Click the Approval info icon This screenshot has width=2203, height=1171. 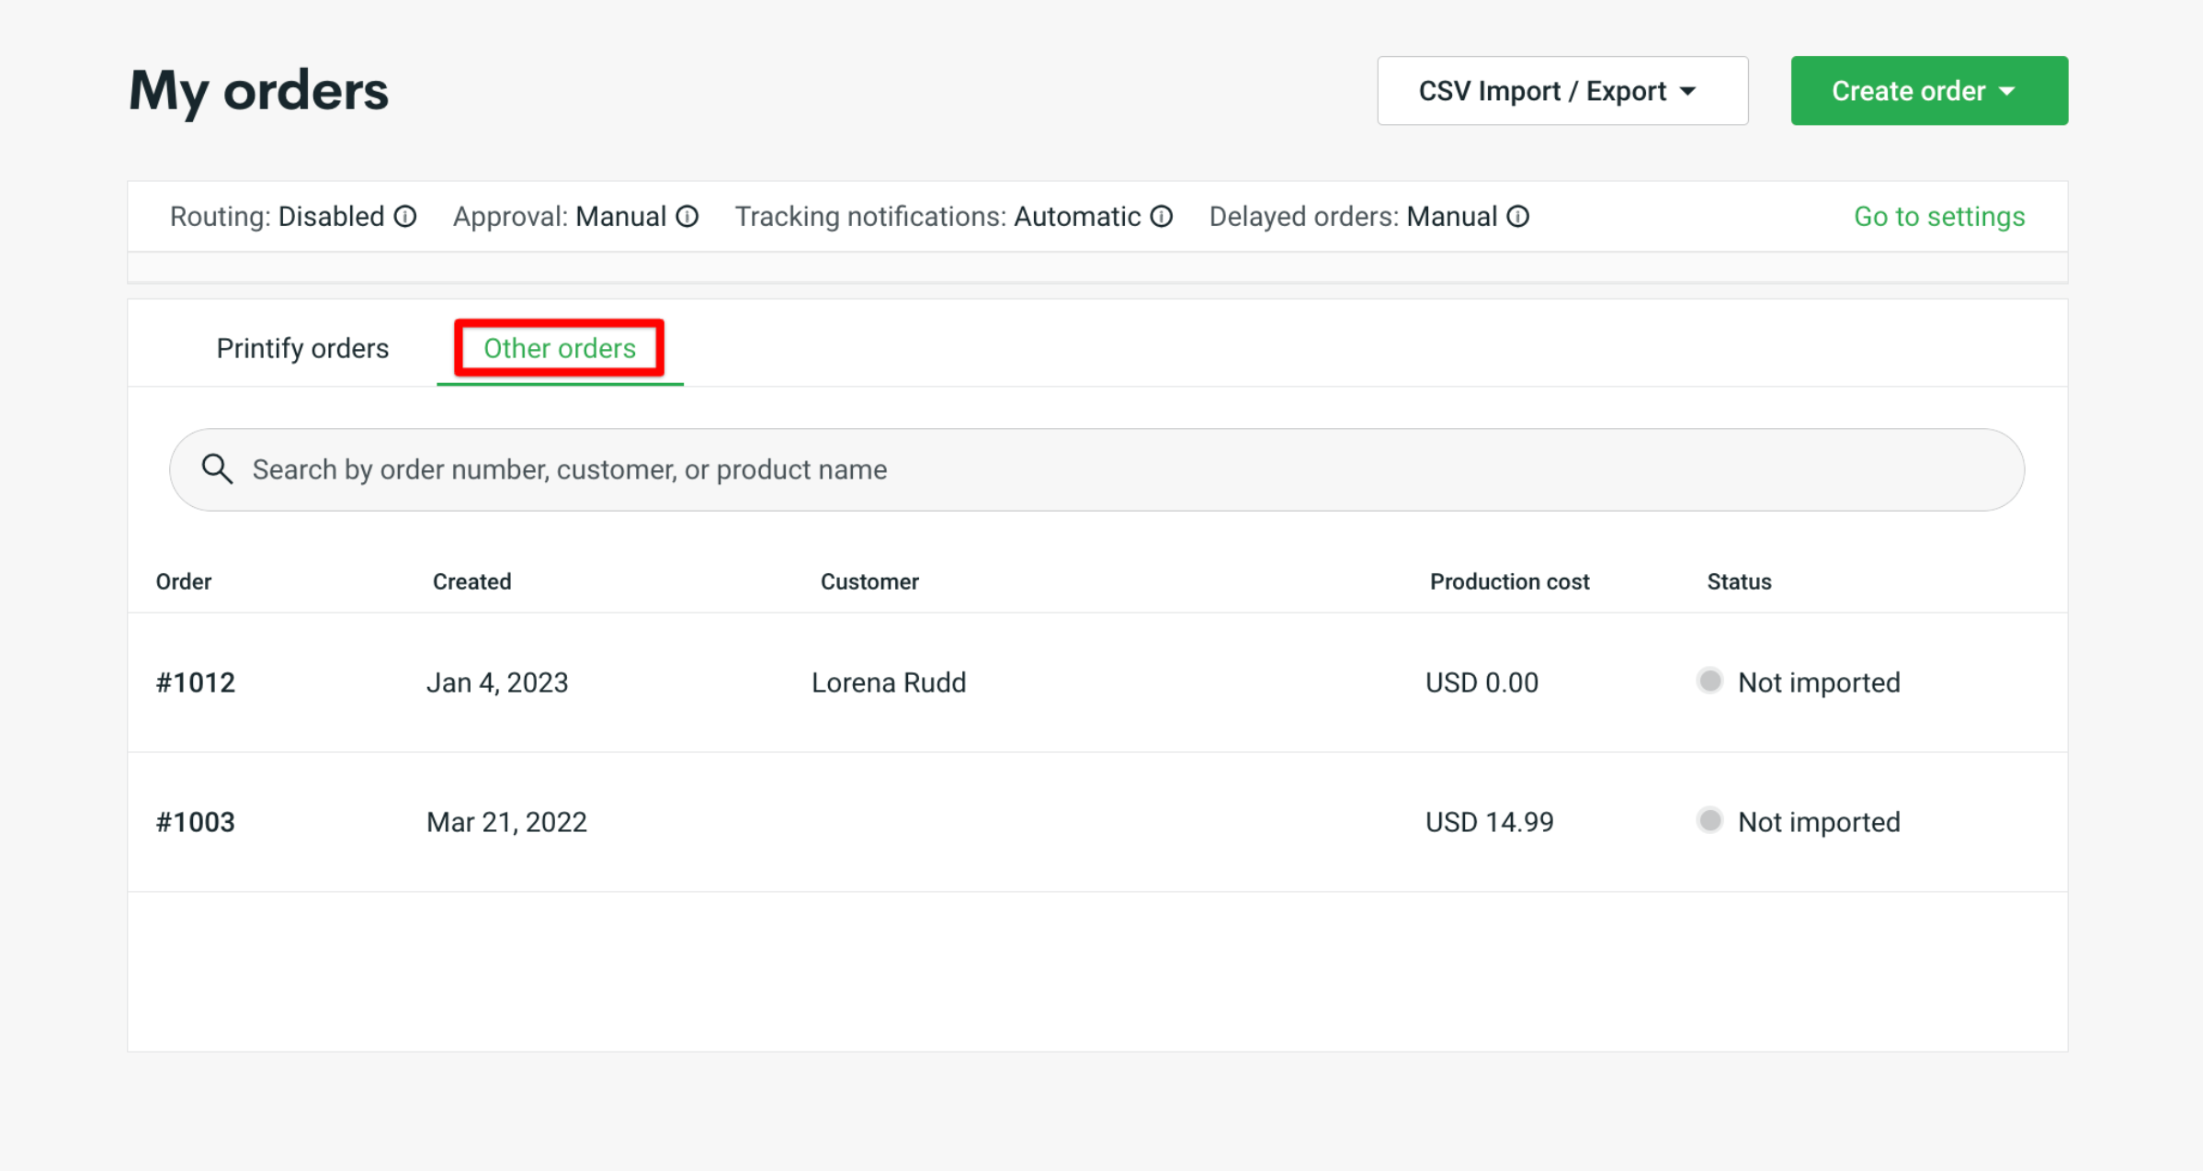687,216
